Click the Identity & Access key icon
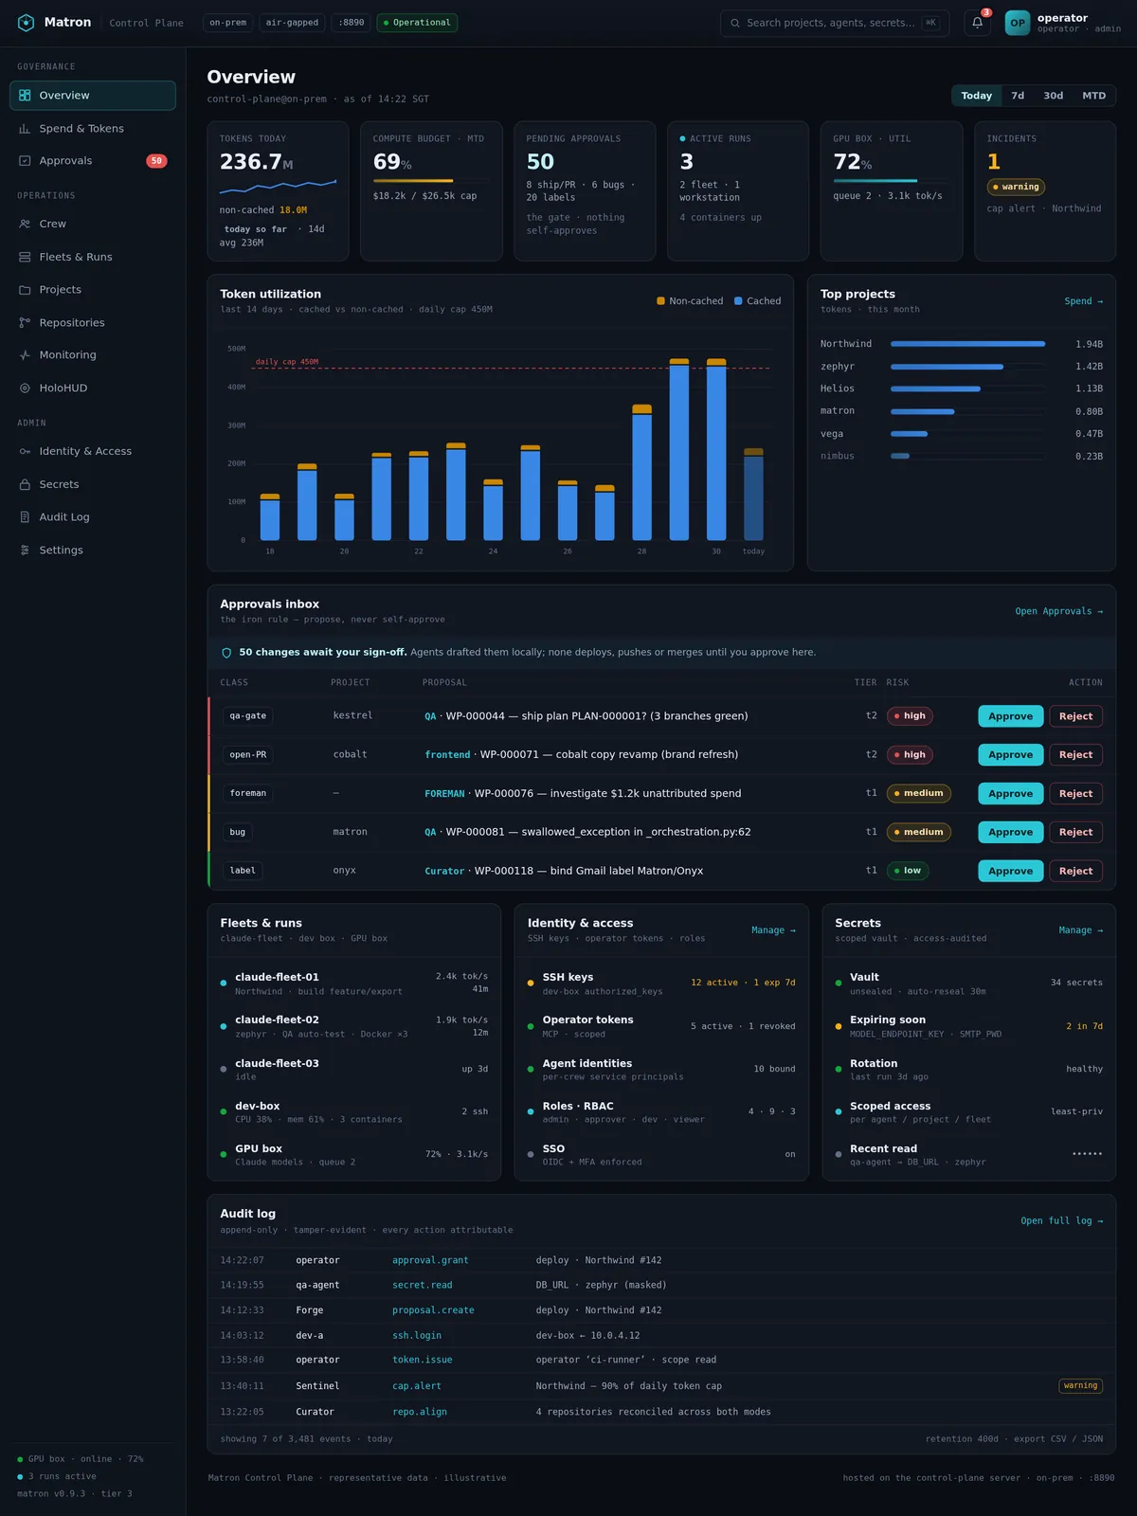Viewport: 1137px width, 1516px height. coord(25,451)
